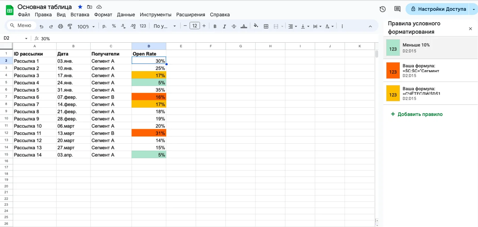Star the document 'Основная таблица'

click(80, 7)
